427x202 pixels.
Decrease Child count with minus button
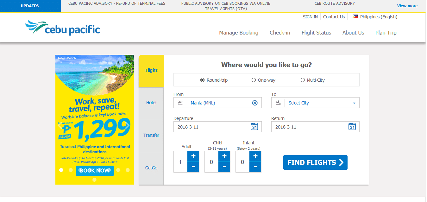(x=224, y=167)
